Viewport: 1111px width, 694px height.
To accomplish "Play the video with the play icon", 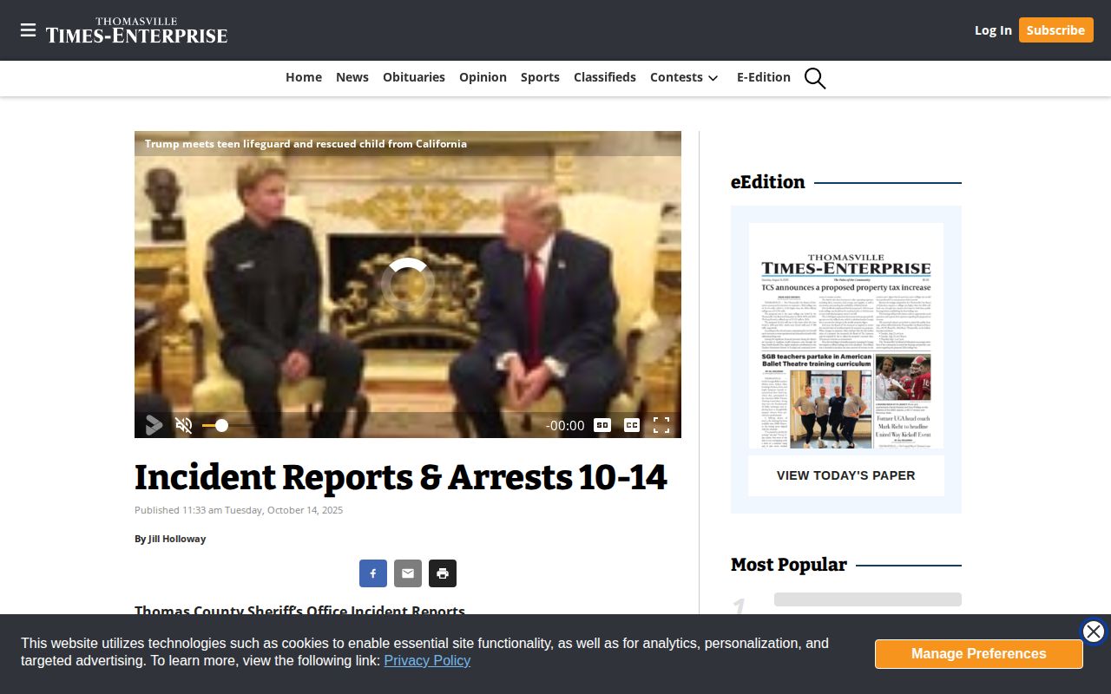I will coord(154,425).
